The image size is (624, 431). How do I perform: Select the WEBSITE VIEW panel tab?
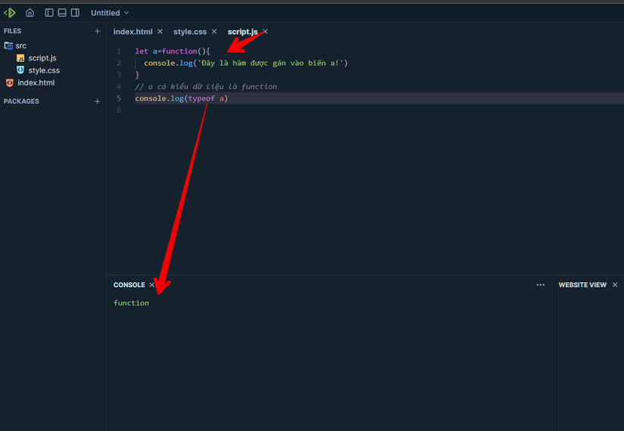pyautogui.click(x=582, y=285)
